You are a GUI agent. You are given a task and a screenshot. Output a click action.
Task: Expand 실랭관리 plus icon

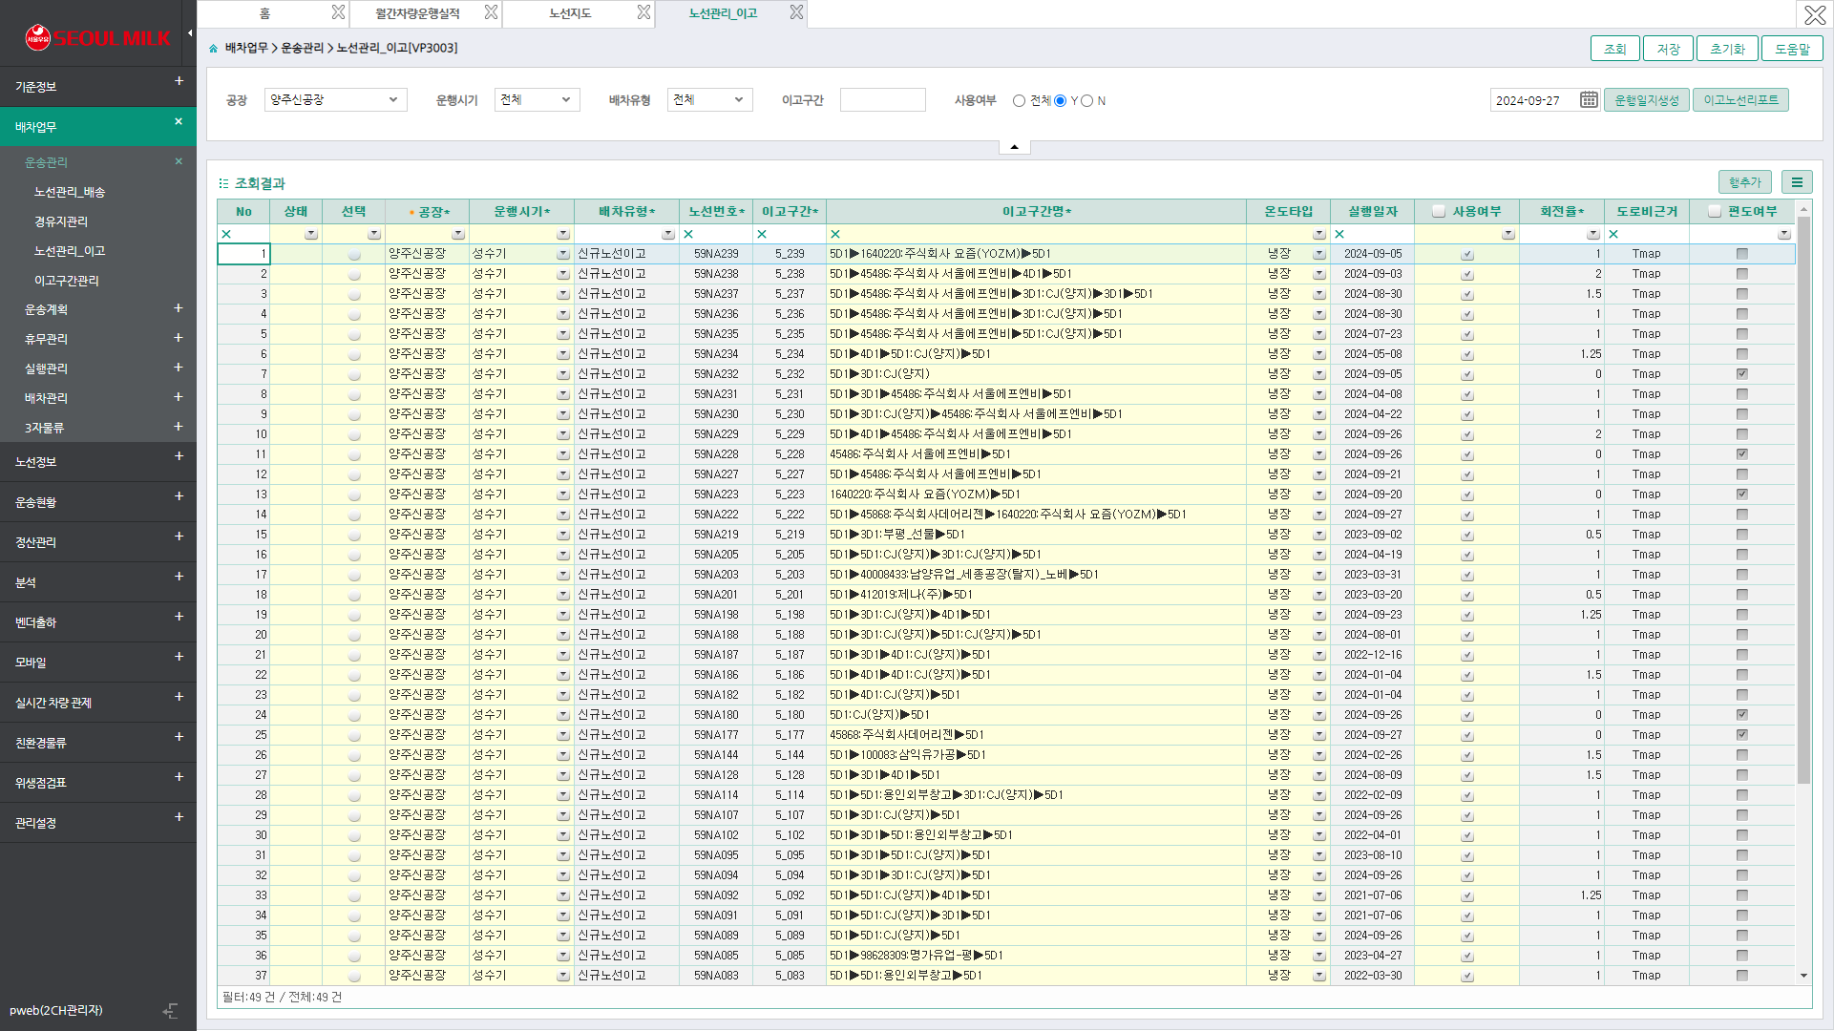(179, 367)
